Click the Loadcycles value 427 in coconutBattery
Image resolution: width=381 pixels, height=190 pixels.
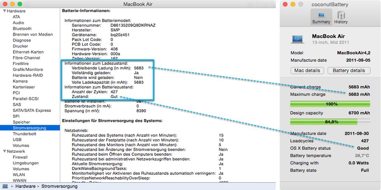pos(365,141)
